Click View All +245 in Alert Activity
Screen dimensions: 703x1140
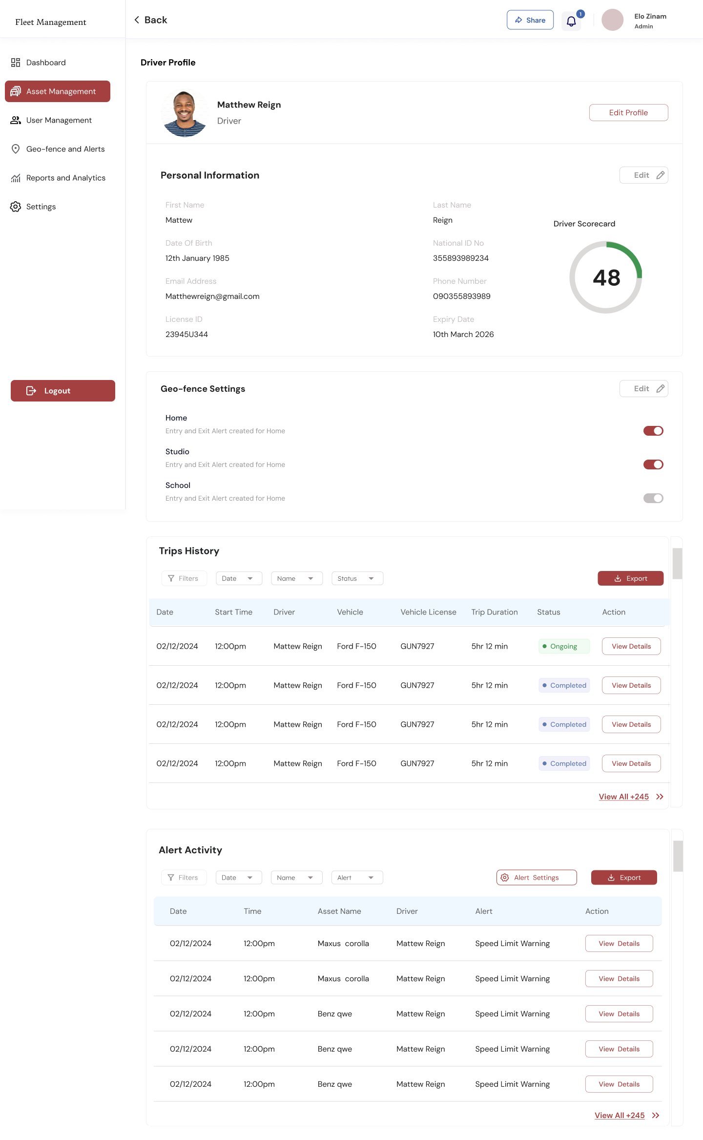tap(620, 1115)
